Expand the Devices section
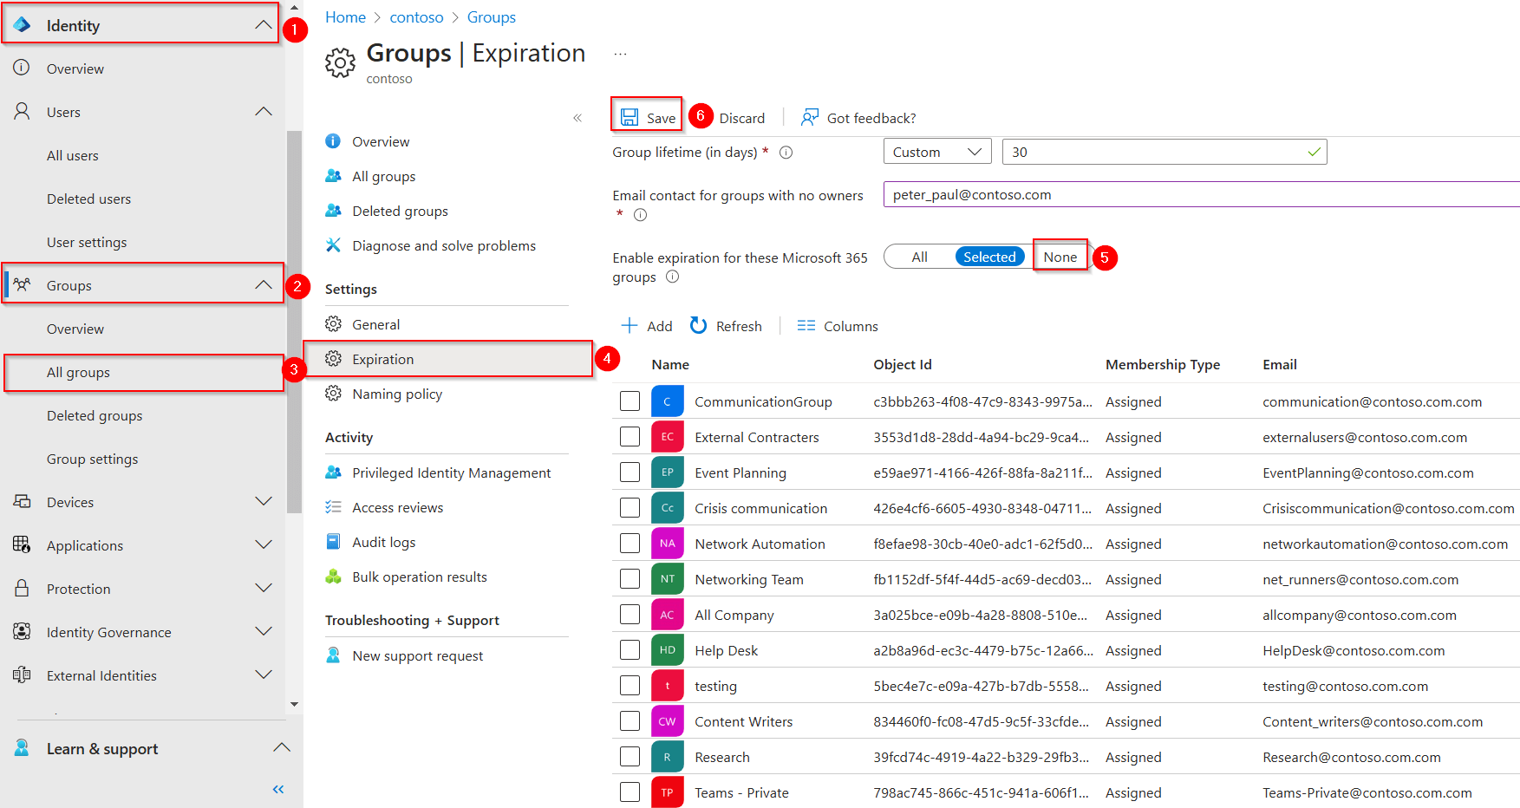1520x808 pixels. click(263, 501)
